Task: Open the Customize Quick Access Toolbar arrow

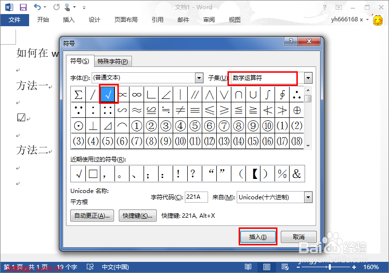Action: [84, 8]
